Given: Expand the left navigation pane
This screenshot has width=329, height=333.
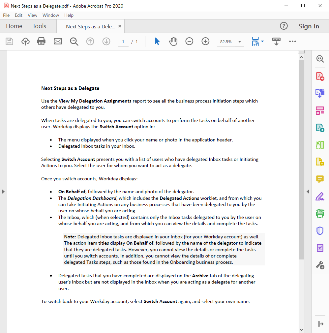Looking at the screenshot, I should (3, 192).
